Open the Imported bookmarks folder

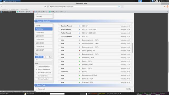point(5,9)
